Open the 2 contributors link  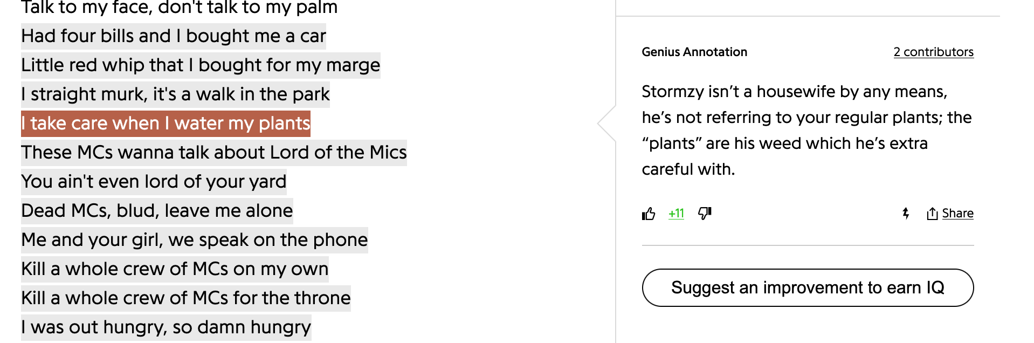pyautogui.click(x=933, y=52)
